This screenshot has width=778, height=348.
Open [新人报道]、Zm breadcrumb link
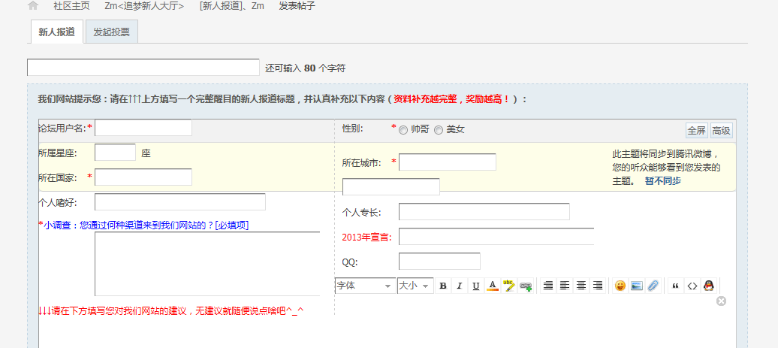[x=231, y=7]
